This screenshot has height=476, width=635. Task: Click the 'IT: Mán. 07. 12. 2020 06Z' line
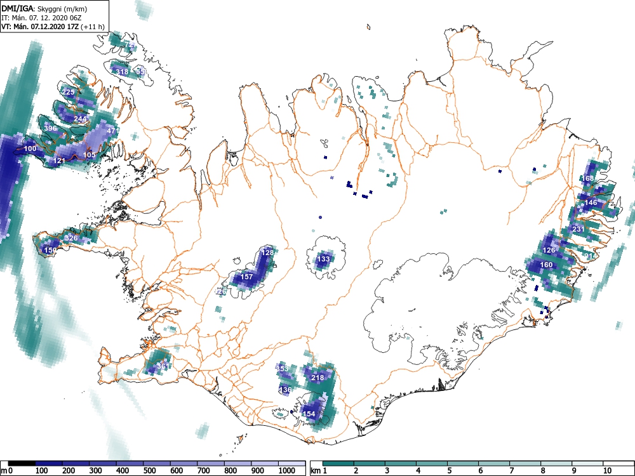[41, 18]
